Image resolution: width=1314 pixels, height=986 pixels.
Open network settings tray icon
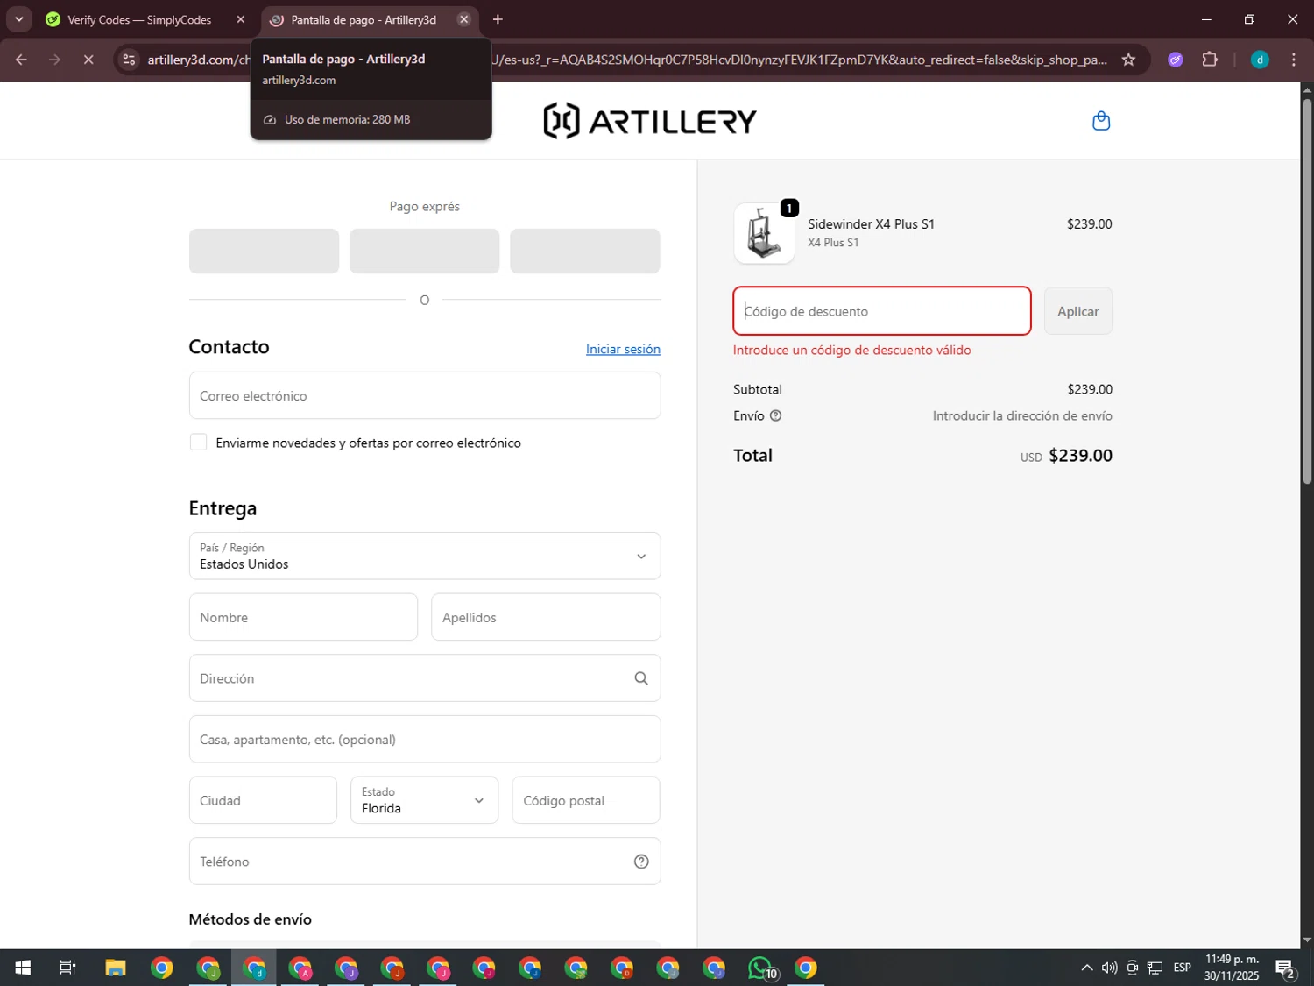pyautogui.click(x=1155, y=968)
